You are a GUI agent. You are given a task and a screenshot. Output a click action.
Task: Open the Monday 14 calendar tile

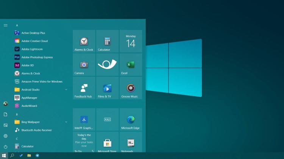coord(131,41)
